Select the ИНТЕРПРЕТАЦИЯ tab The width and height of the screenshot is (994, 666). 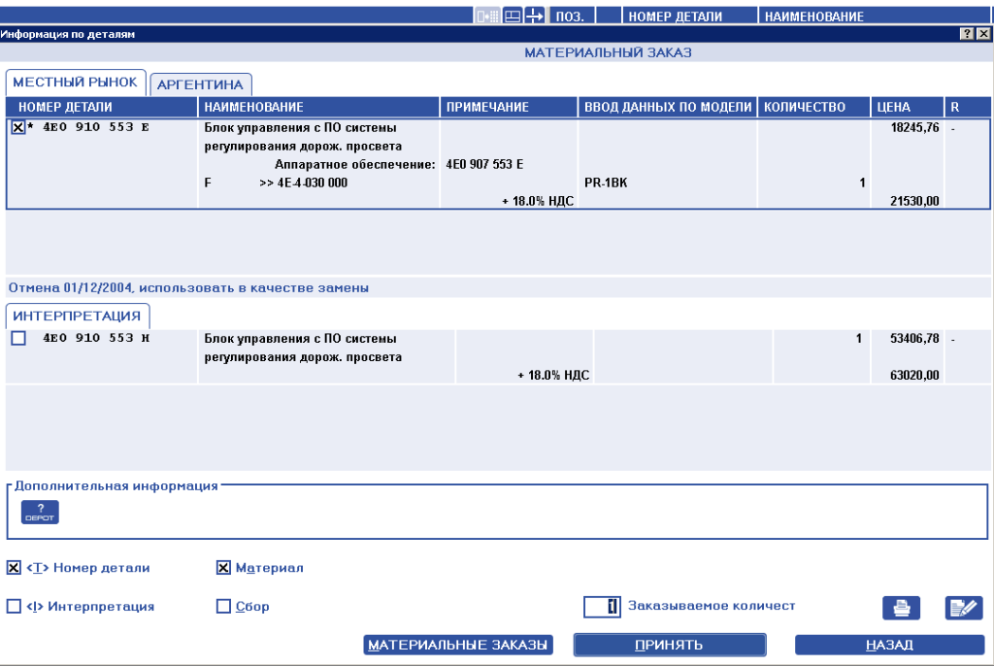click(78, 316)
